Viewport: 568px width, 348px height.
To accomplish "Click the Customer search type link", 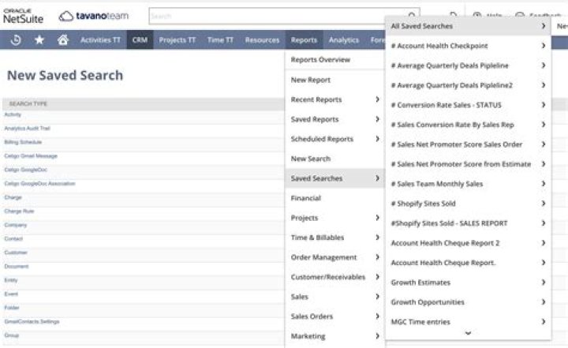I will tap(16, 253).
